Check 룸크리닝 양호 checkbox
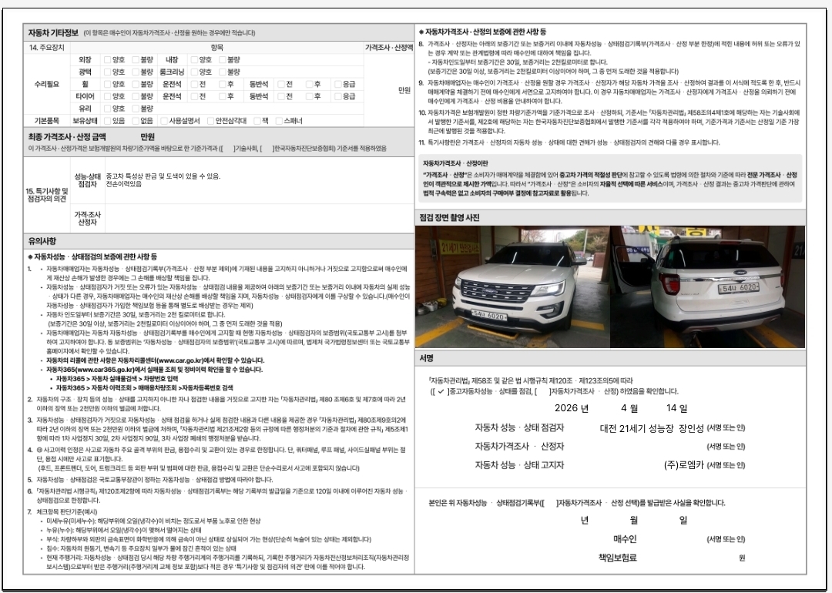 194,72
